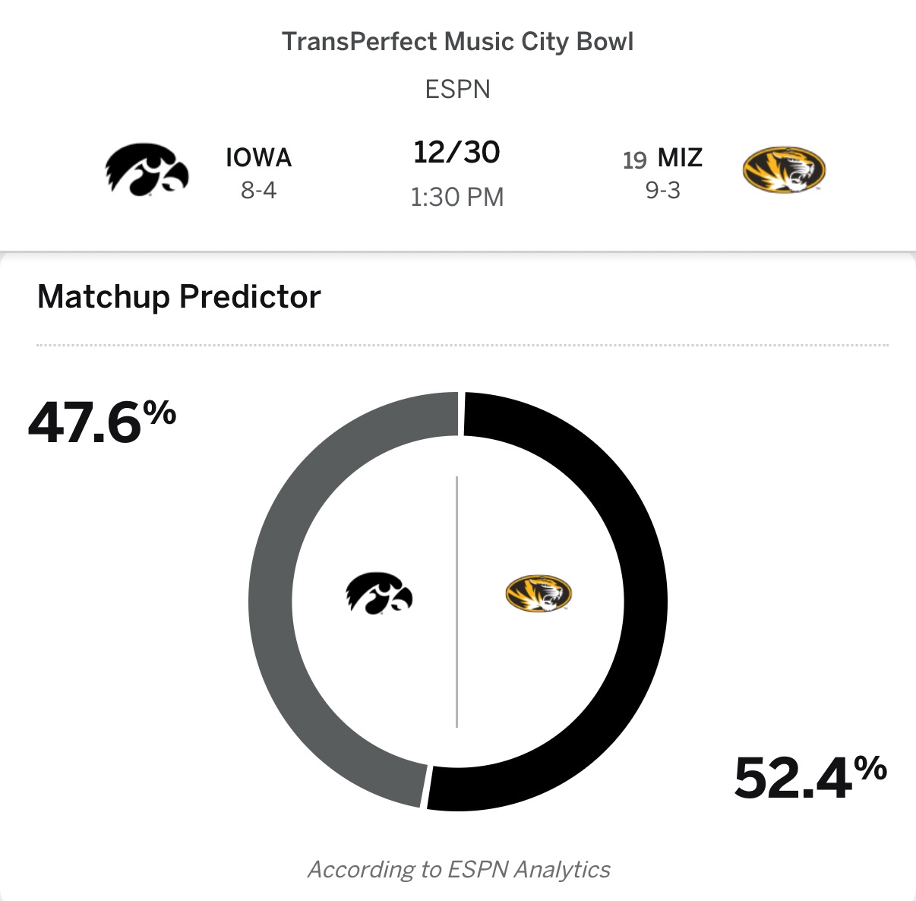Tap the Hawkeye logo inside the donut chart
916x901 pixels.
pos(379,593)
